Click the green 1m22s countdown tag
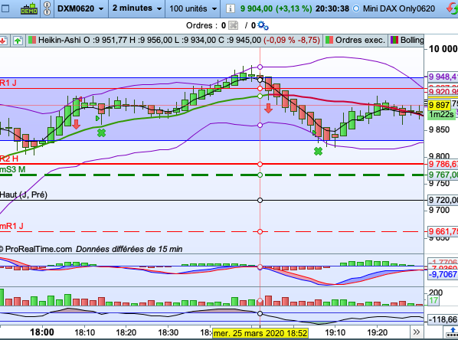458x340 pixels. tap(441, 115)
